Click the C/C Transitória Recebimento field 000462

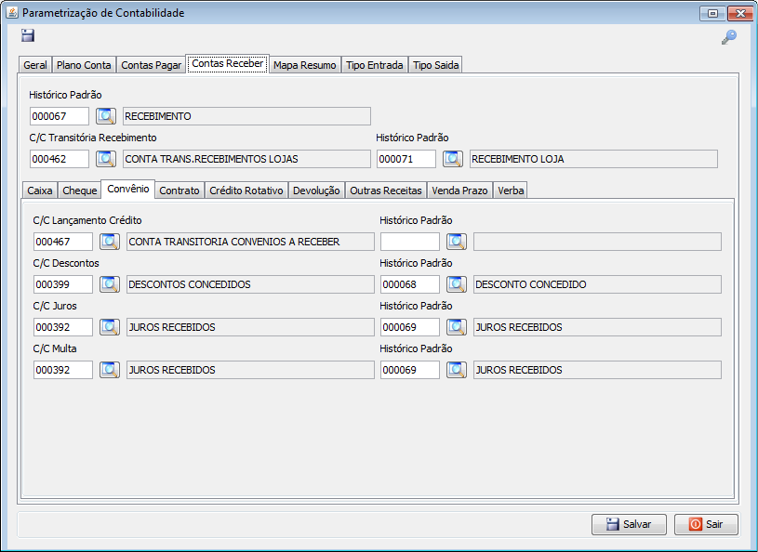click(x=60, y=159)
